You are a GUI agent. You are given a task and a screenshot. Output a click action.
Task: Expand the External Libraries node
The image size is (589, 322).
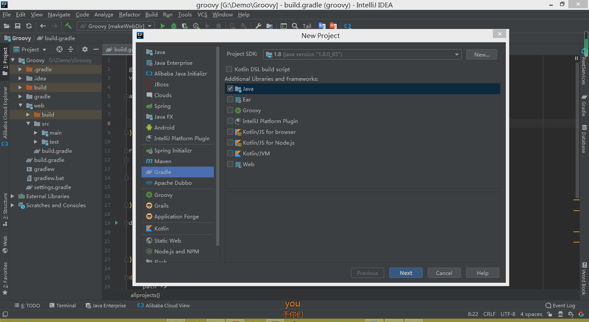[13, 196]
